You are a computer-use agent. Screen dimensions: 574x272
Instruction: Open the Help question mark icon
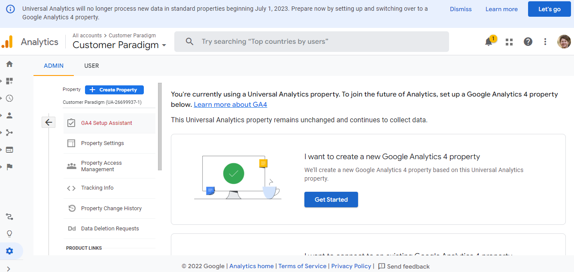[528, 42]
